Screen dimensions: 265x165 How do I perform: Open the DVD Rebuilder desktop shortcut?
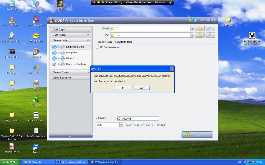click(x=36, y=38)
